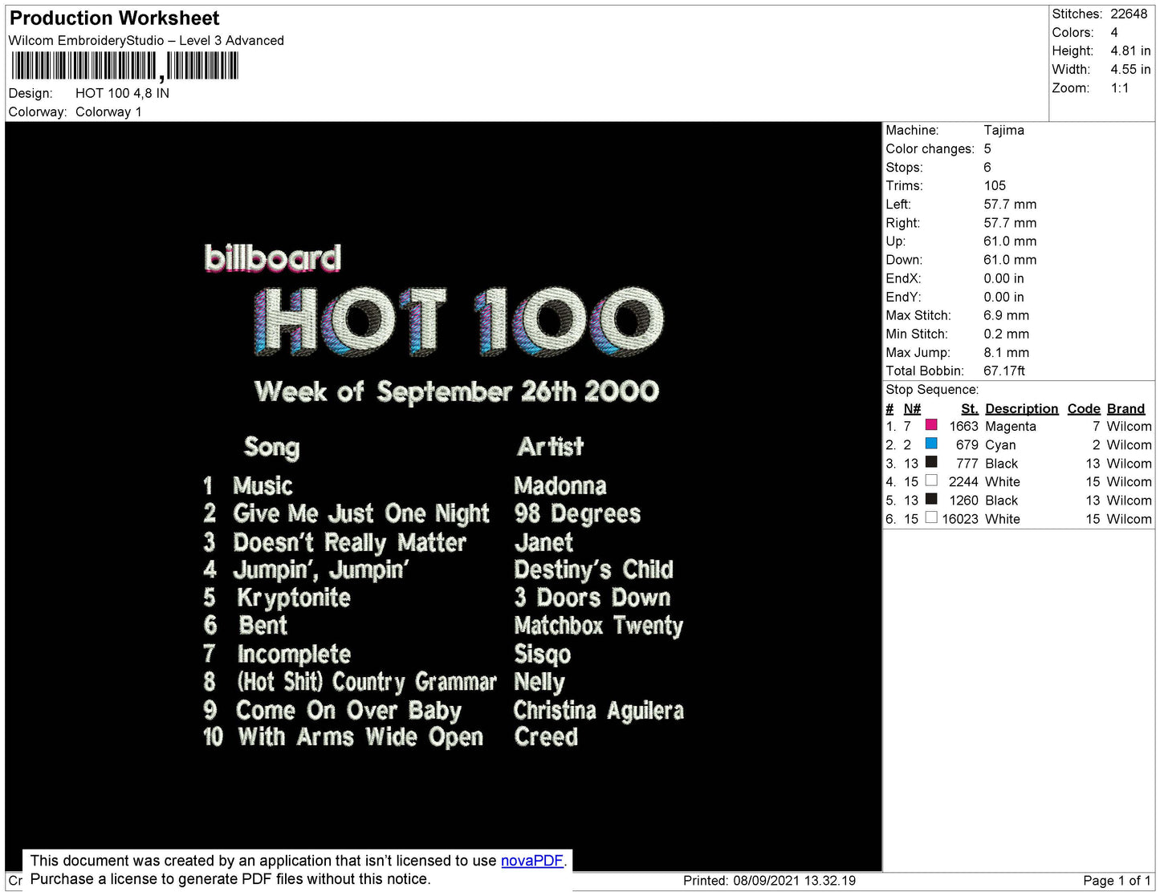Click the 'Song' column heading in design
This screenshot has height=896, width=1160.
click(271, 448)
